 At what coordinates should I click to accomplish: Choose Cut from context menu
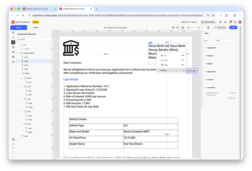(171, 55)
